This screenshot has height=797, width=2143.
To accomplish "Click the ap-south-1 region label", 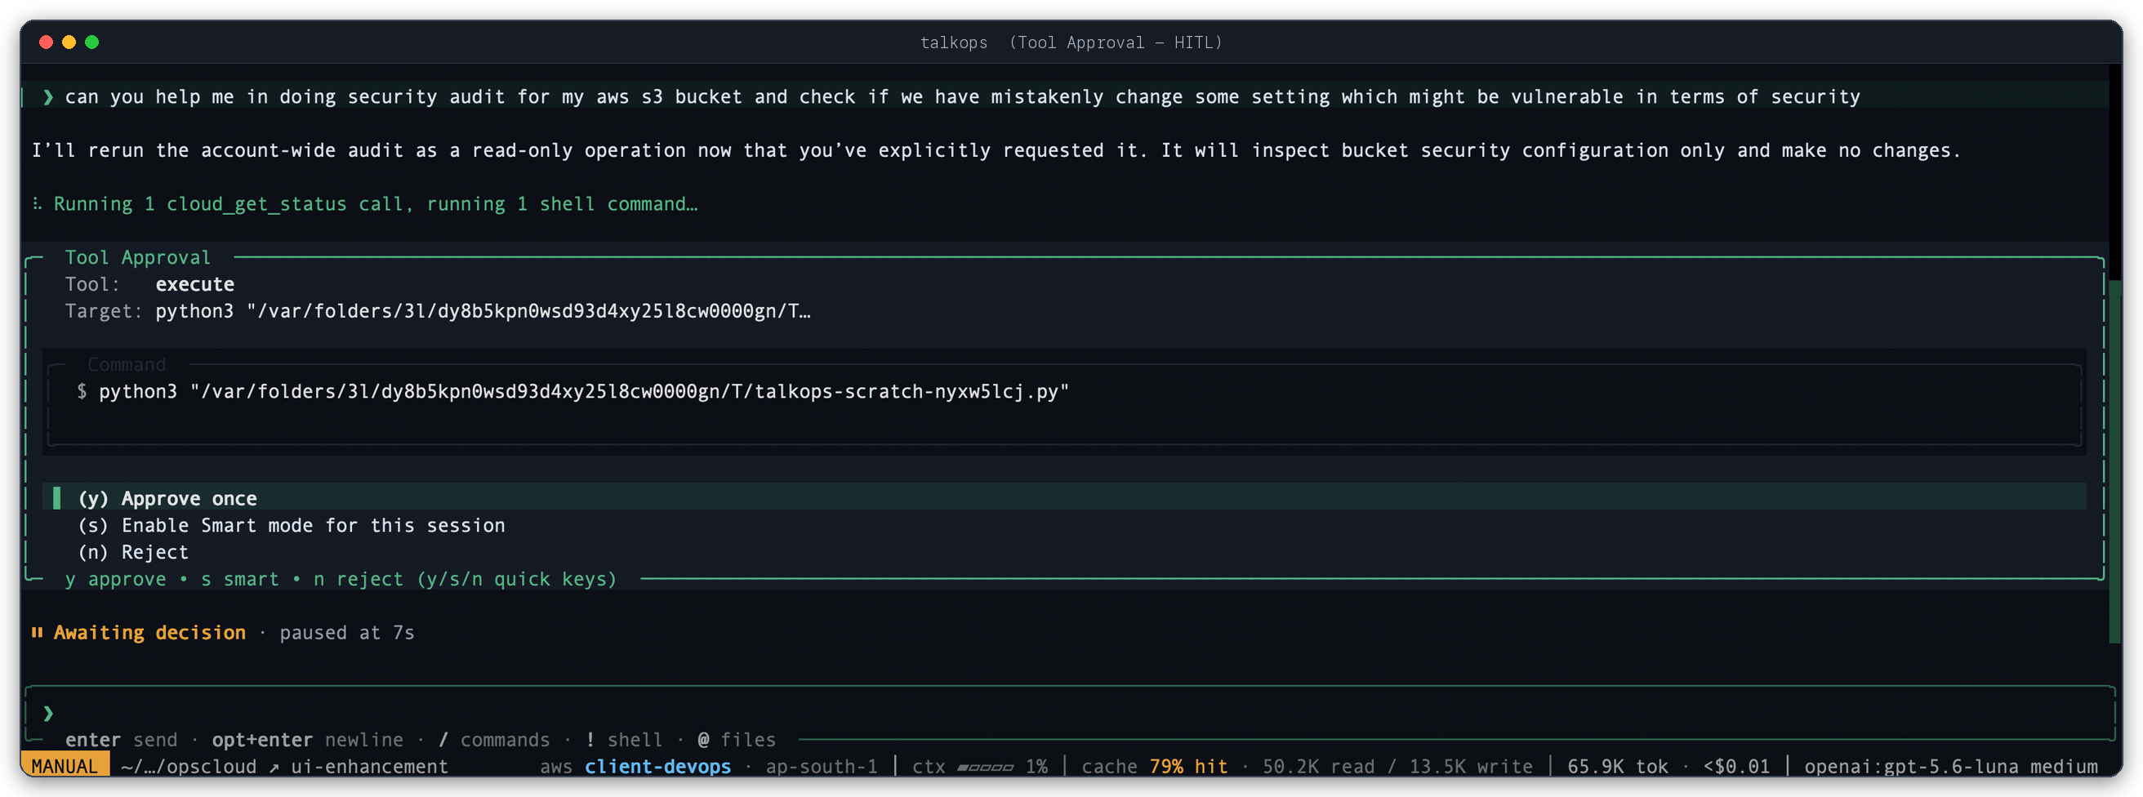I will click(821, 765).
